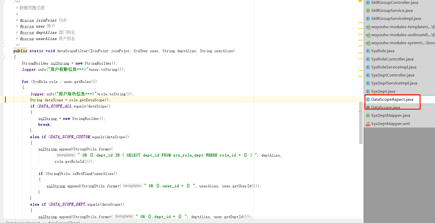The height and width of the screenshot is (223, 435).
Task: Click the class icon beside SysRoleController.java
Action: 368,59
